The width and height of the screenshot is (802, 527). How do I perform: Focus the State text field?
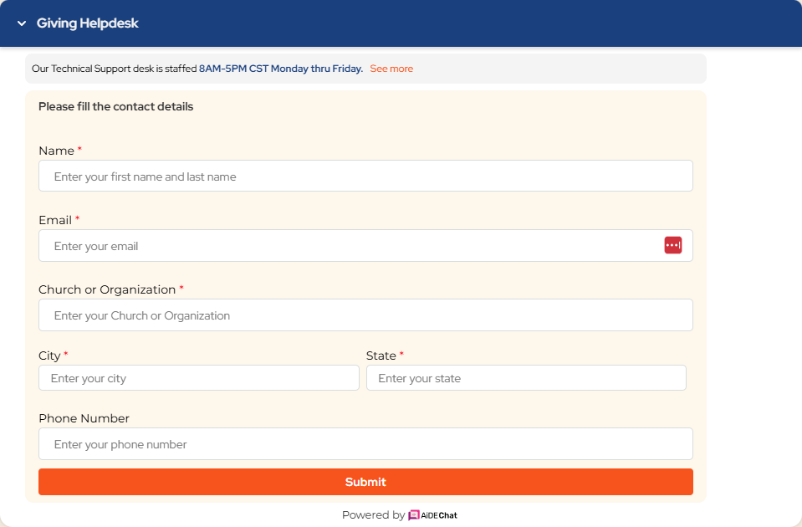pos(526,377)
